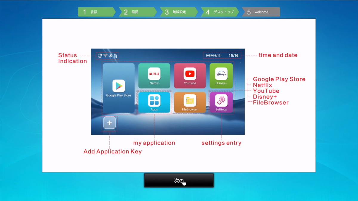Click the red "FileBrowser" annotation text

pos(271,102)
